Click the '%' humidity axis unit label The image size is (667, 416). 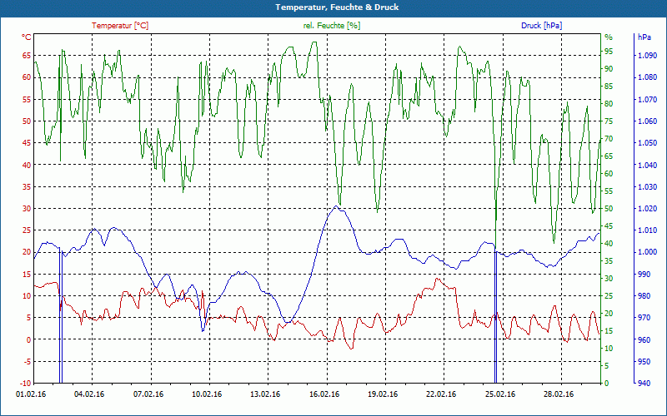609,37
